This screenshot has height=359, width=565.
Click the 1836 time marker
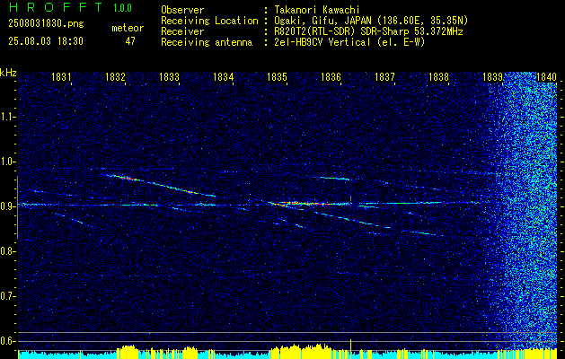pos(331,76)
